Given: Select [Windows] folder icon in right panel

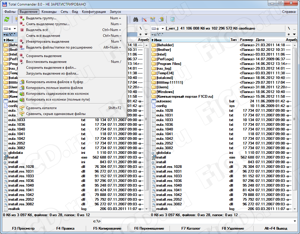Looking at the screenshot, I should click(x=154, y=92).
